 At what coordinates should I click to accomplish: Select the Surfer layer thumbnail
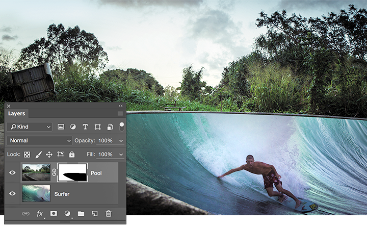click(x=36, y=193)
